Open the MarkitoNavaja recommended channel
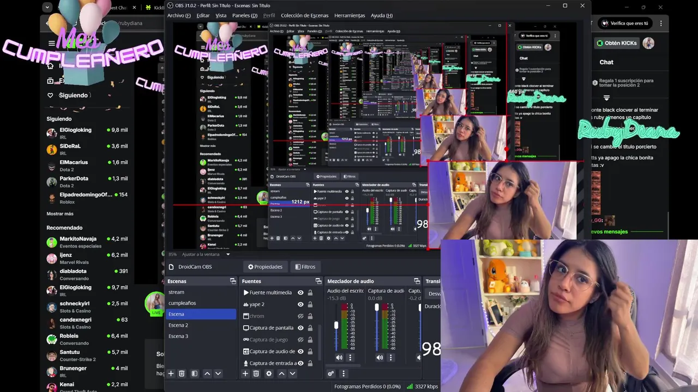The height and width of the screenshot is (392, 698). coord(87,242)
